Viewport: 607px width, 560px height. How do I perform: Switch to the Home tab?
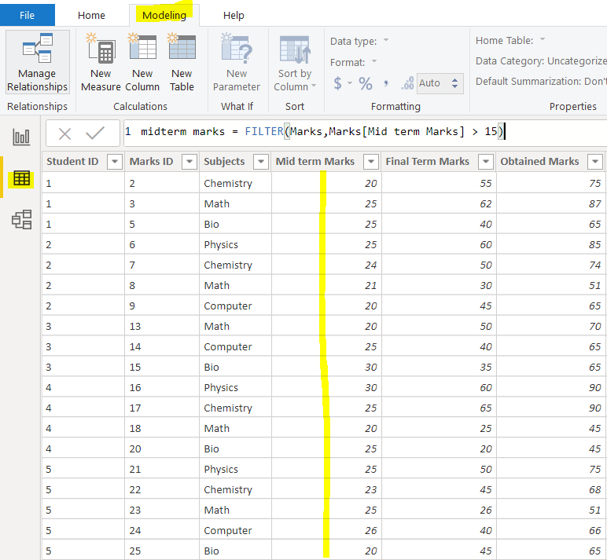[x=91, y=15]
